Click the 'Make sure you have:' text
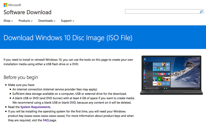 pyautogui.click(x=21, y=85)
